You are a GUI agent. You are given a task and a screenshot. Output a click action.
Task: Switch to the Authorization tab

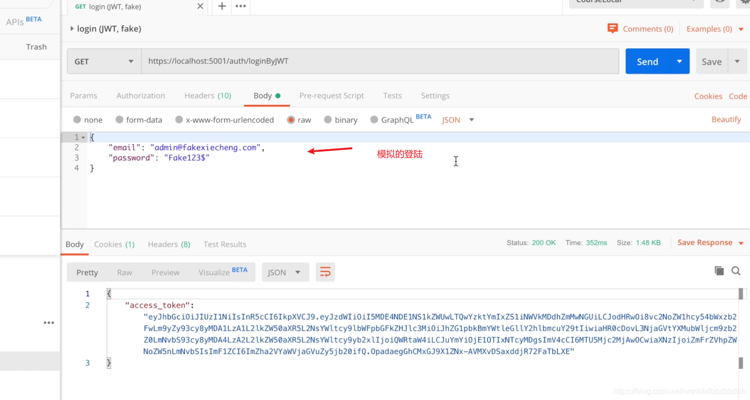(141, 96)
